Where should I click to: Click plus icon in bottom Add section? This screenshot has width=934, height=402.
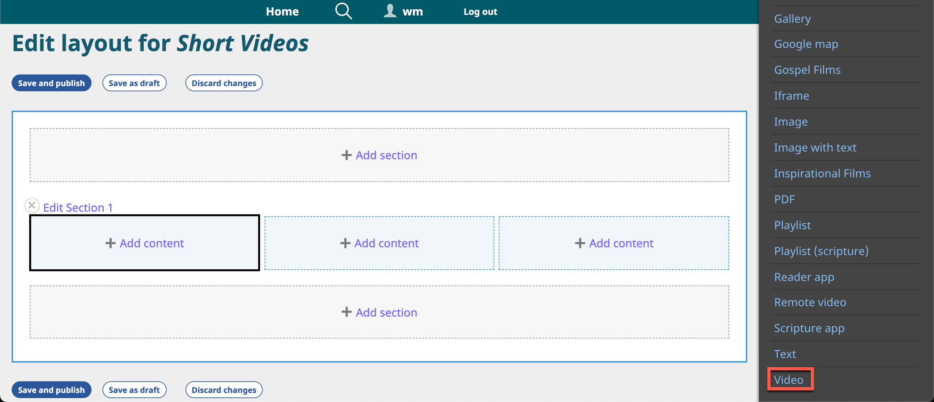pyautogui.click(x=346, y=312)
